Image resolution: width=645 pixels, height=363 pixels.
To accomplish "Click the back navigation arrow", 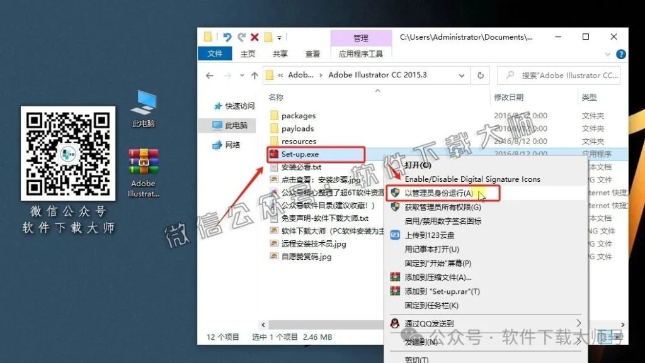I will click(x=209, y=74).
